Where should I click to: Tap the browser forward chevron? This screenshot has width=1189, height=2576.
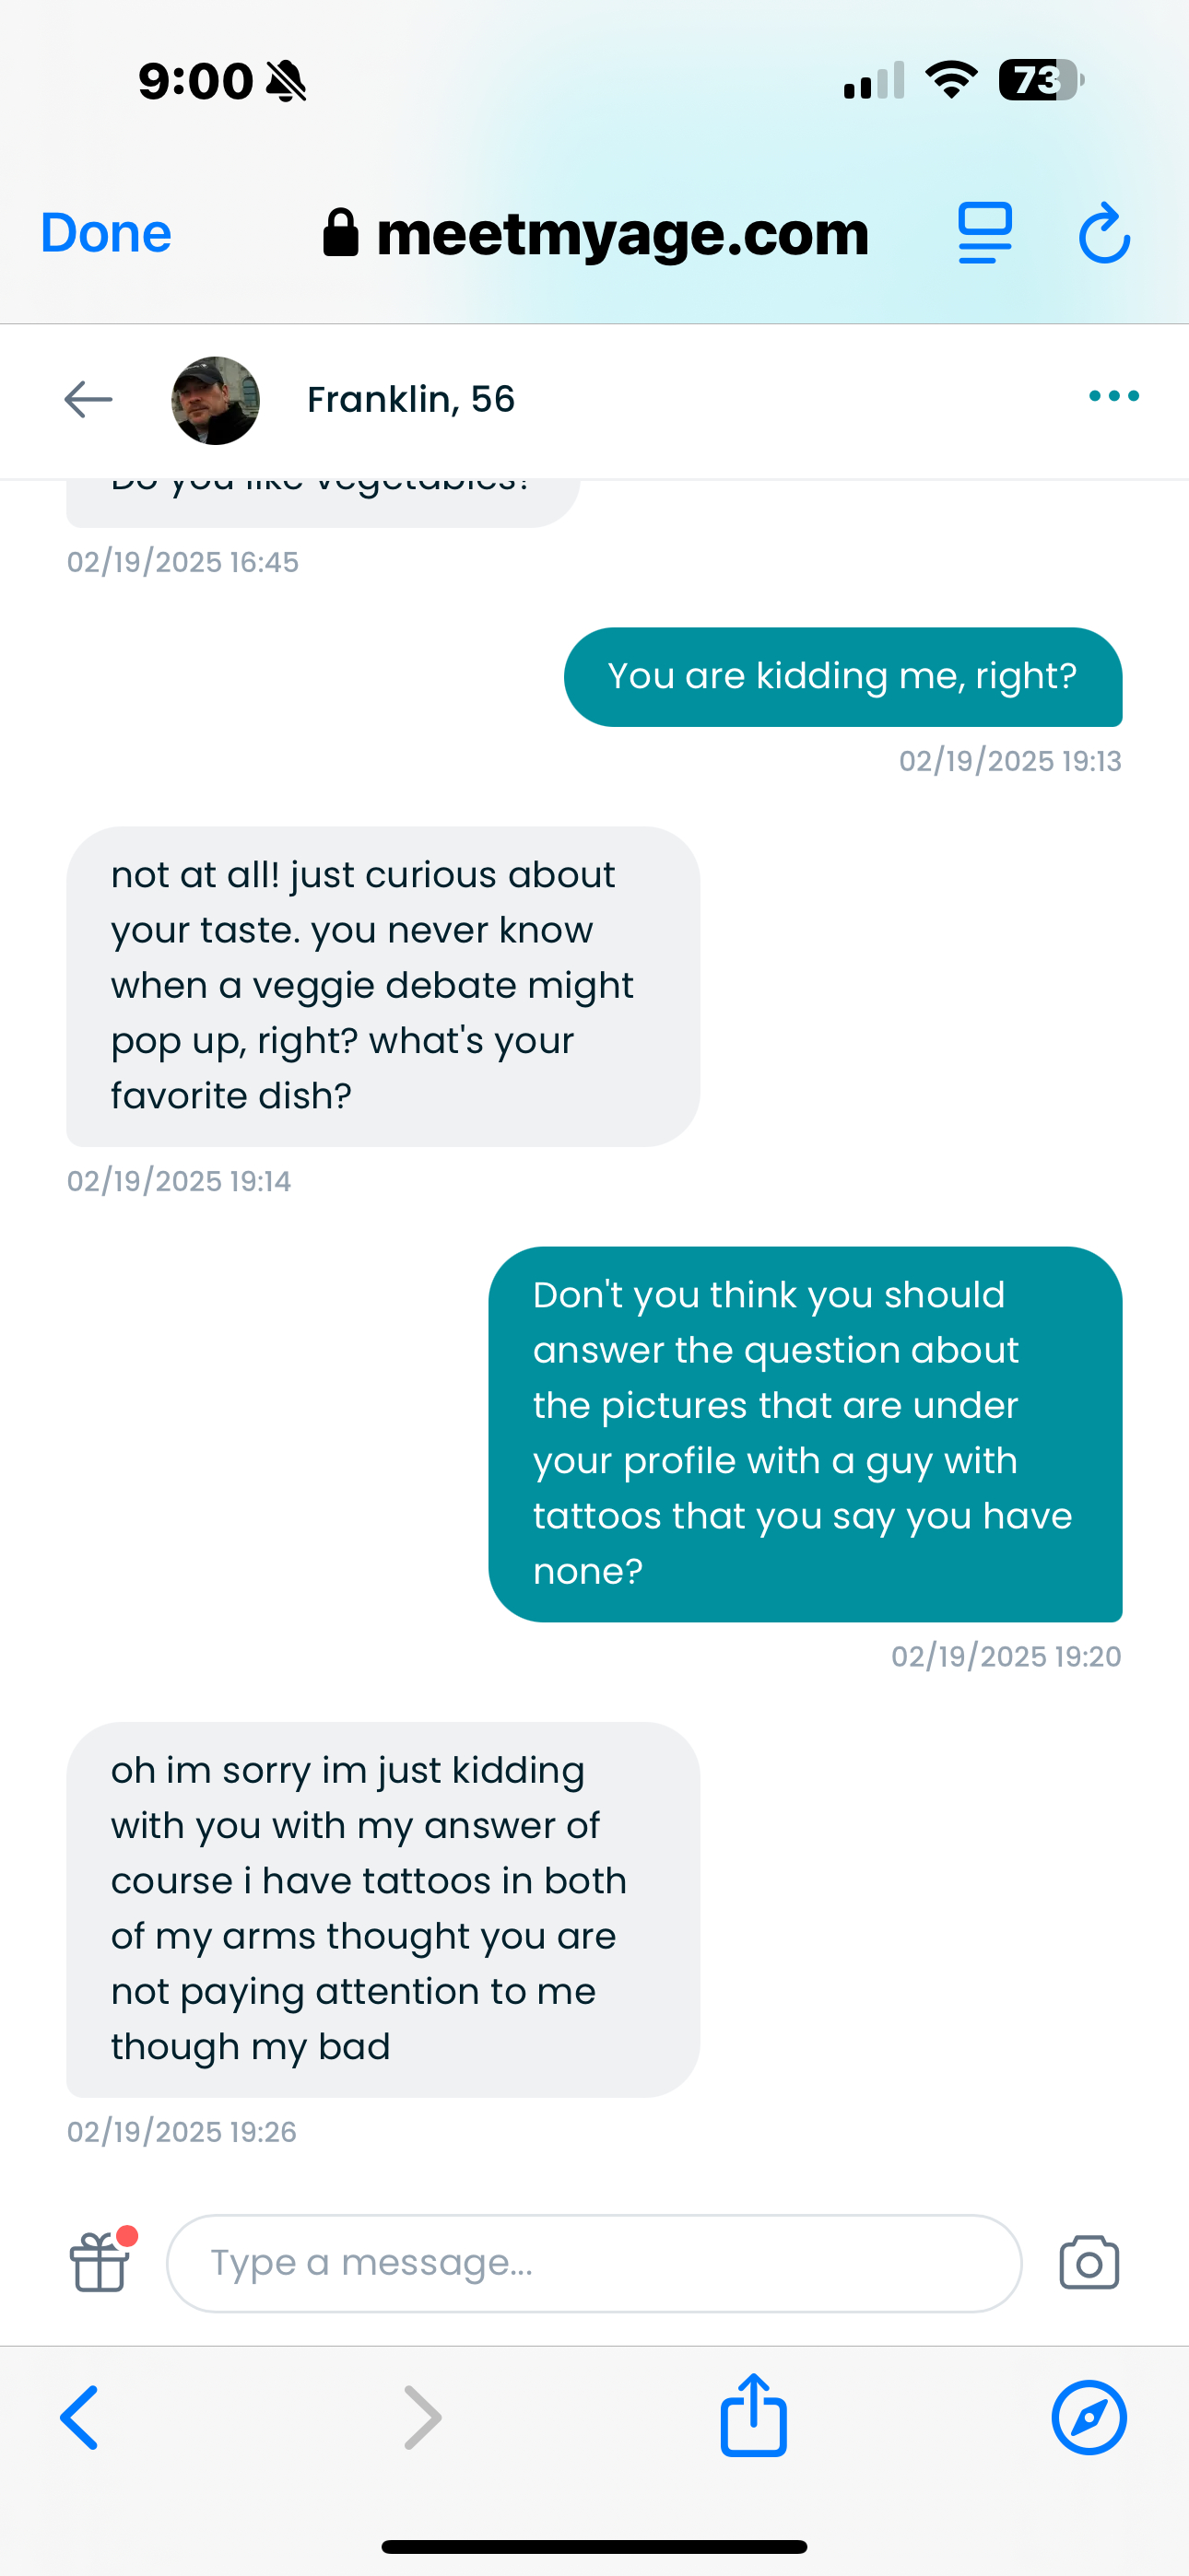point(422,2417)
